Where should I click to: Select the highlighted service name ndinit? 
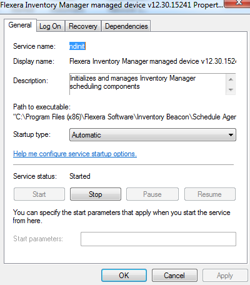pyautogui.click(x=77, y=46)
